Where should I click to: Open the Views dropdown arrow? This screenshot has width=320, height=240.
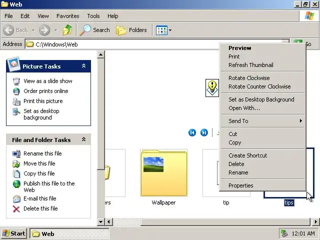(x=170, y=30)
